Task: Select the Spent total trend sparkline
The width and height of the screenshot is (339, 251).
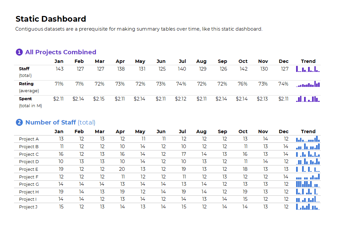Action: point(308,99)
